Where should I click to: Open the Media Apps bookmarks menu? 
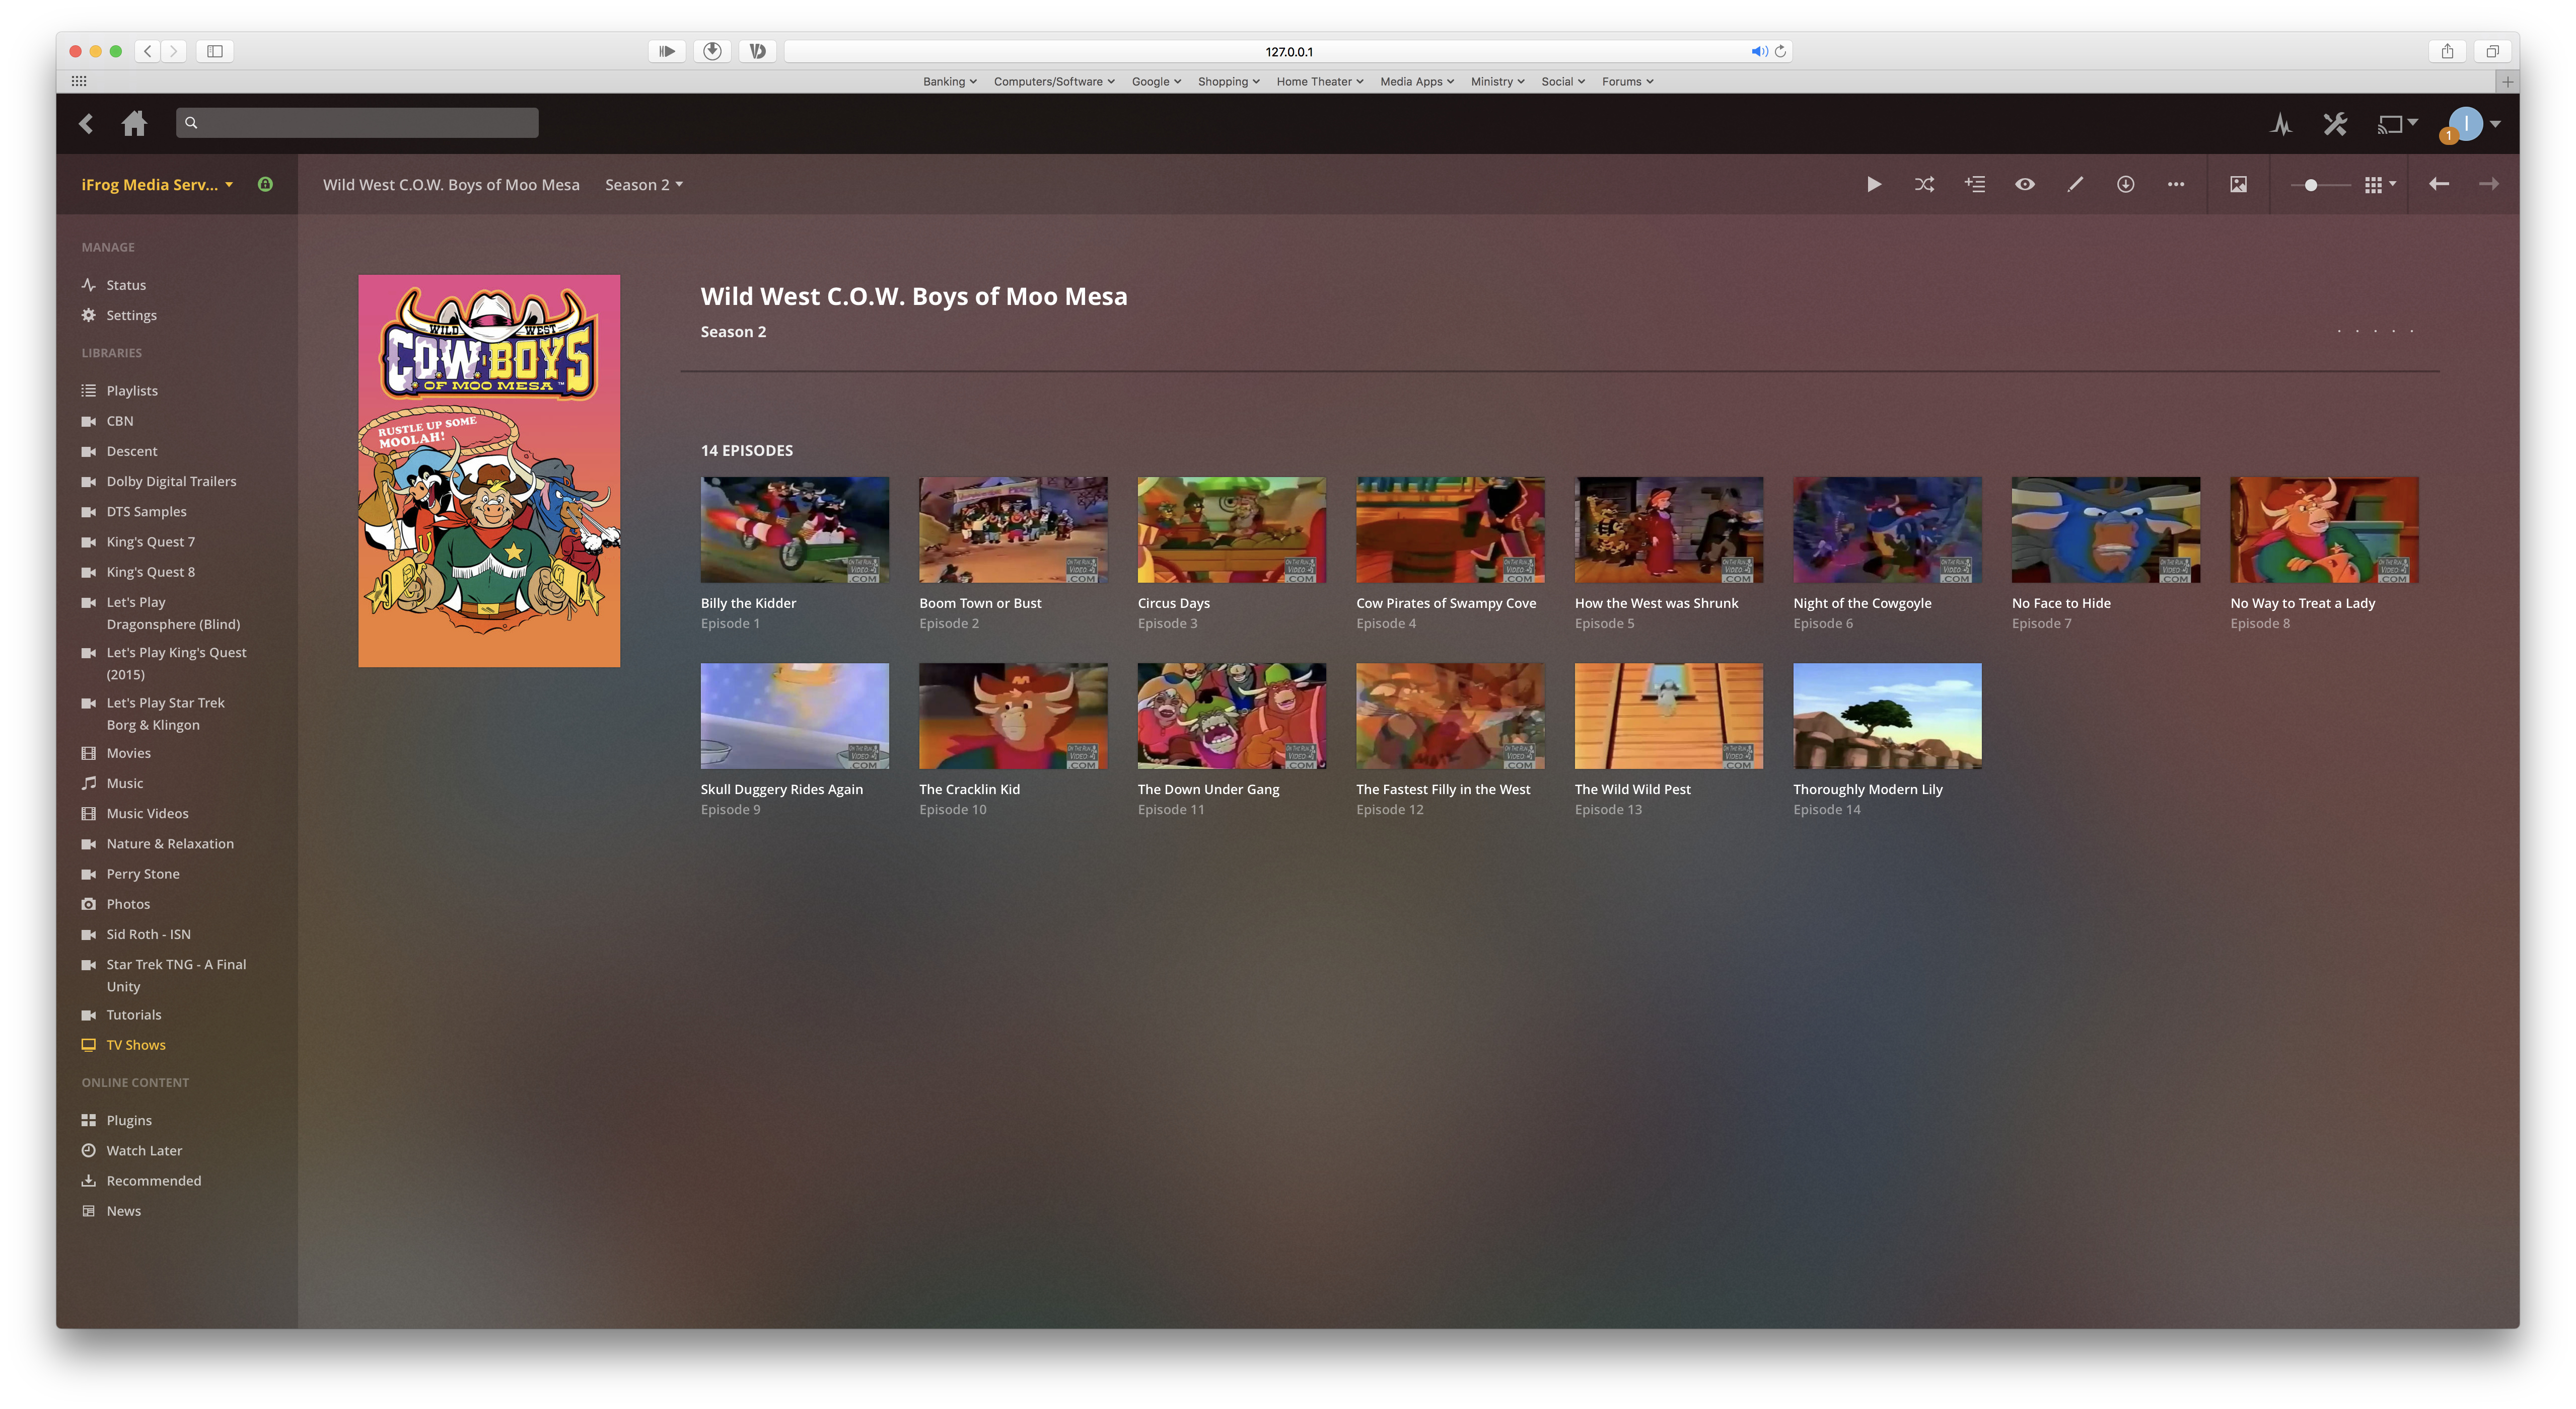click(x=1416, y=81)
